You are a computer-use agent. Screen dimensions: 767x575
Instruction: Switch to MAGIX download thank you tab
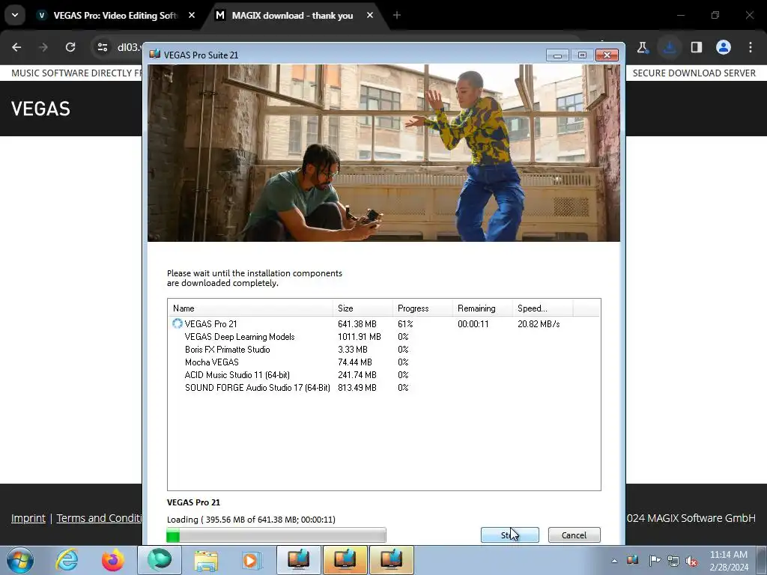point(292,15)
